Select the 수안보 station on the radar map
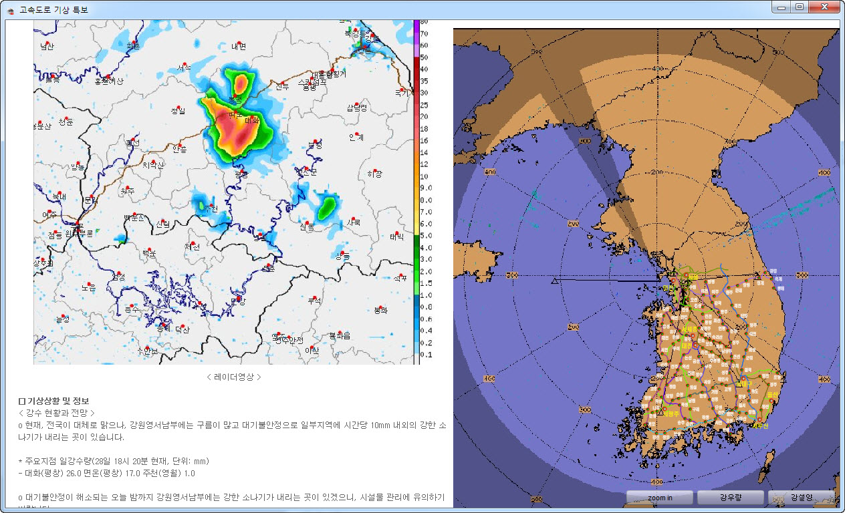 (146, 351)
